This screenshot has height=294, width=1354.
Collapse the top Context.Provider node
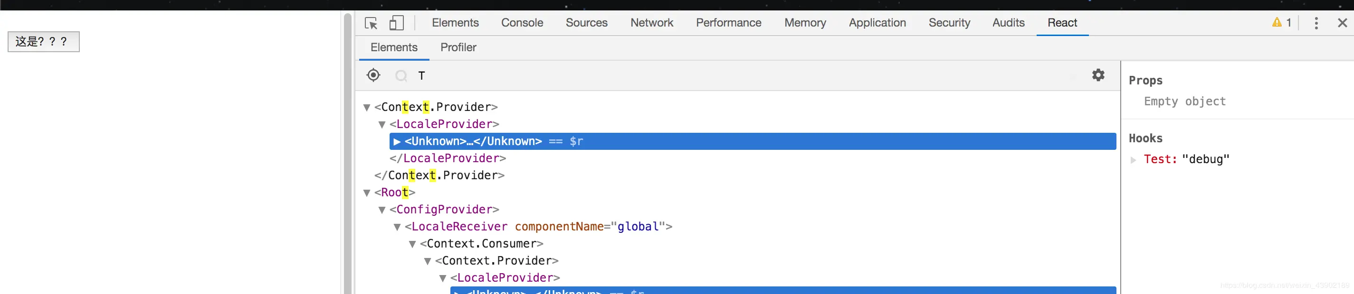coord(367,108)
